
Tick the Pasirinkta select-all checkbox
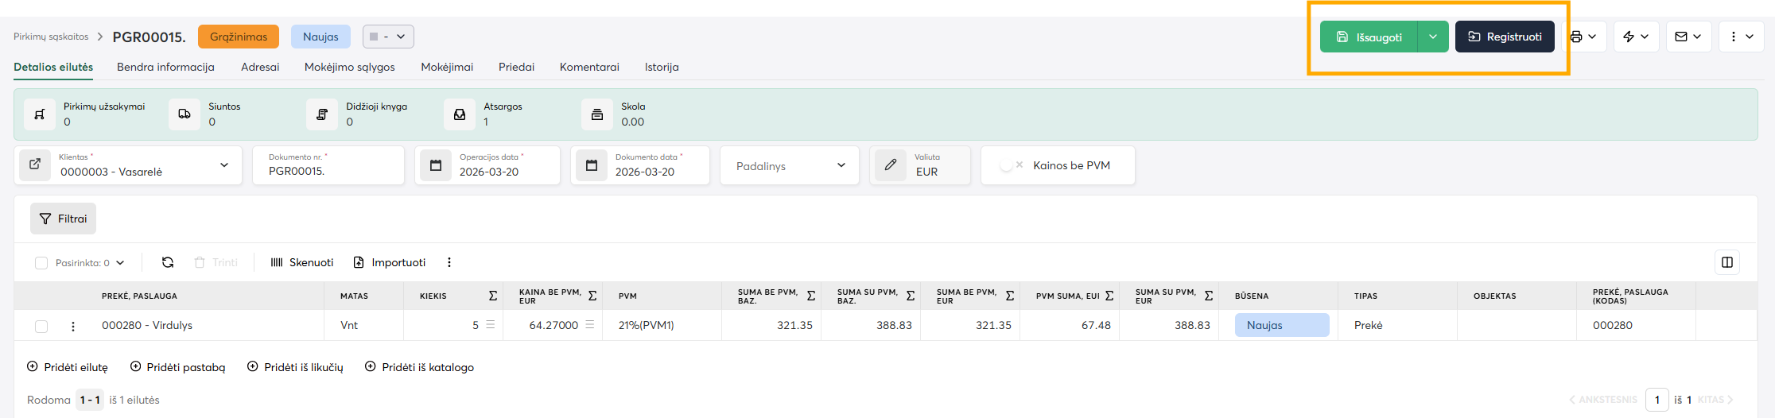click(41, 263)
